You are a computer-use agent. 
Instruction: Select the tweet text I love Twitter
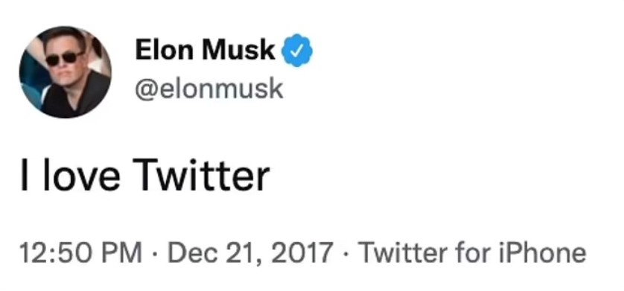coord(145,173)
